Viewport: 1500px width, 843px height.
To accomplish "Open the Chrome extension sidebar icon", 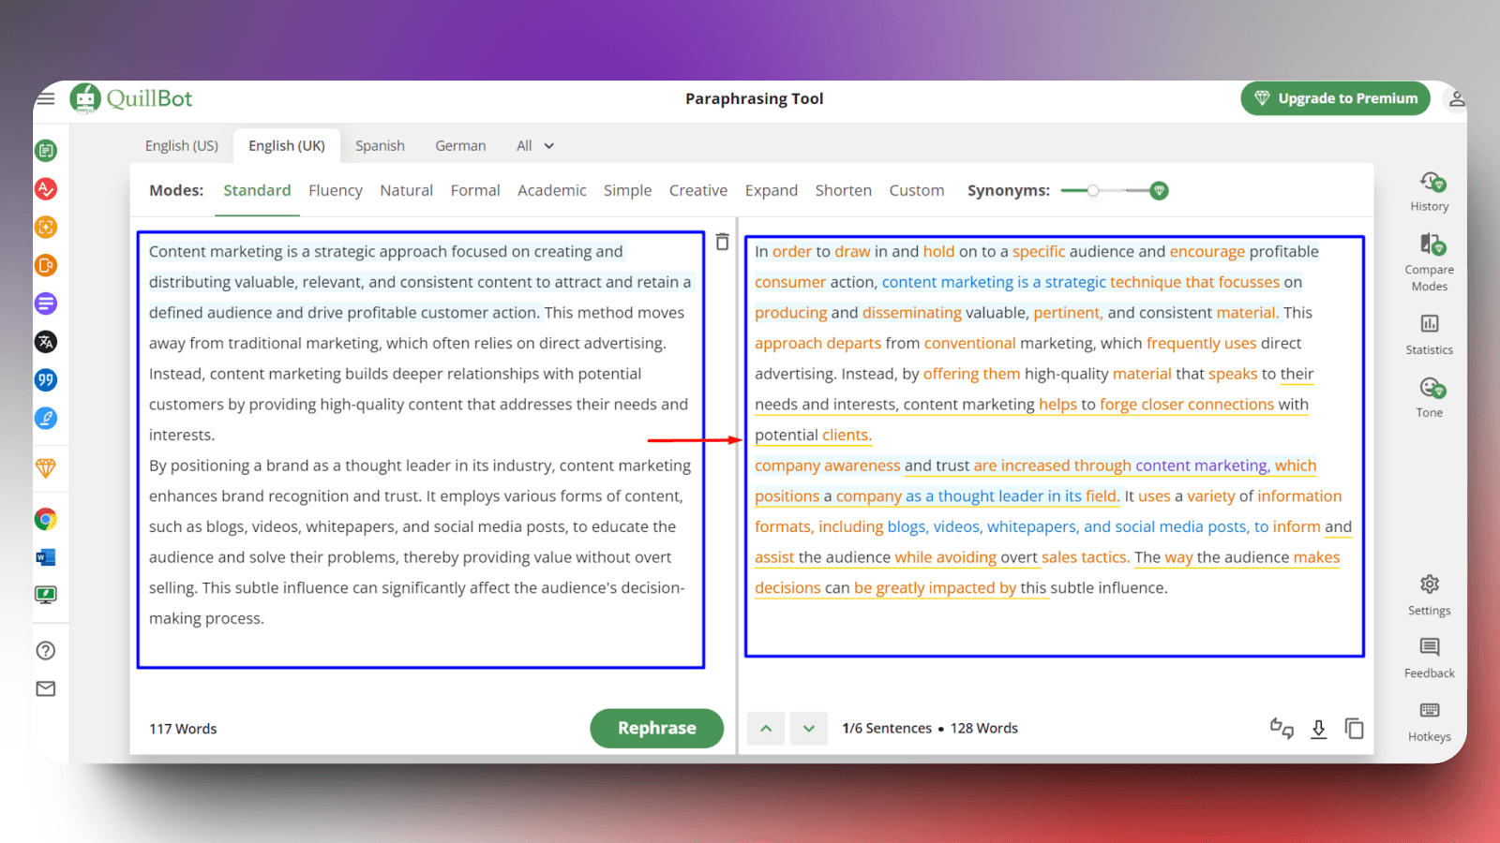I will (46, 519).
